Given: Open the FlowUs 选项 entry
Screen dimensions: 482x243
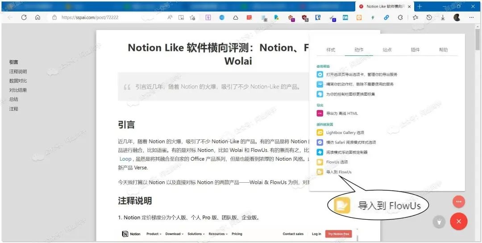Looking at the screenshot, I should click(332, 162).
